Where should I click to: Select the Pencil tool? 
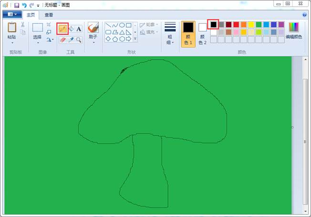click(x=62, y=29)
